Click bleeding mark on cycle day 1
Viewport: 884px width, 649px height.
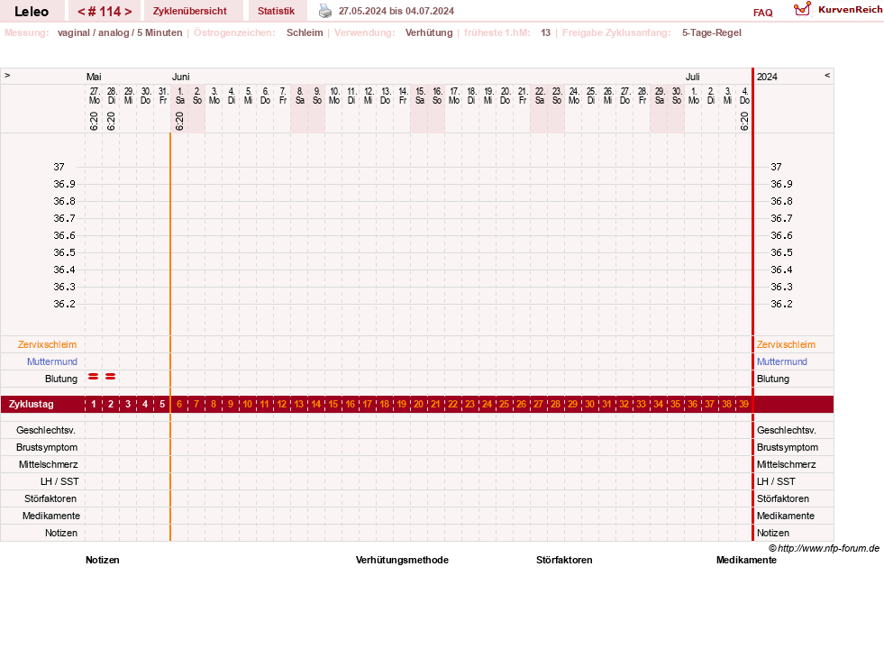(94, 376)
